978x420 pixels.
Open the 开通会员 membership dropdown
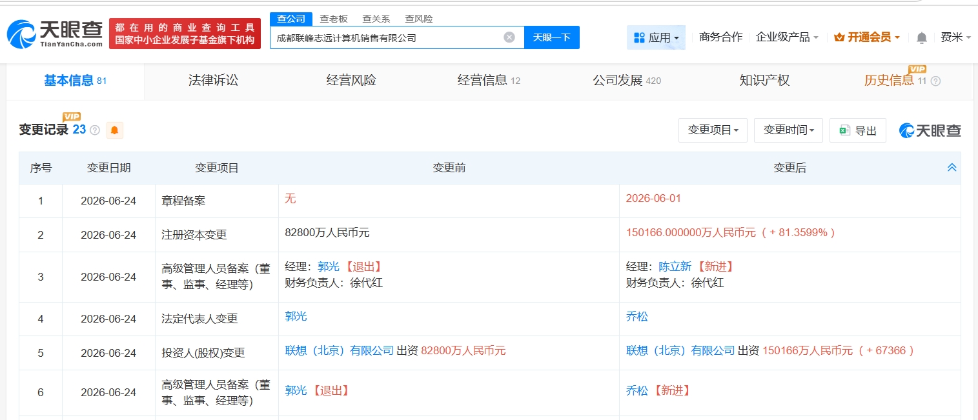click(867, 37)
